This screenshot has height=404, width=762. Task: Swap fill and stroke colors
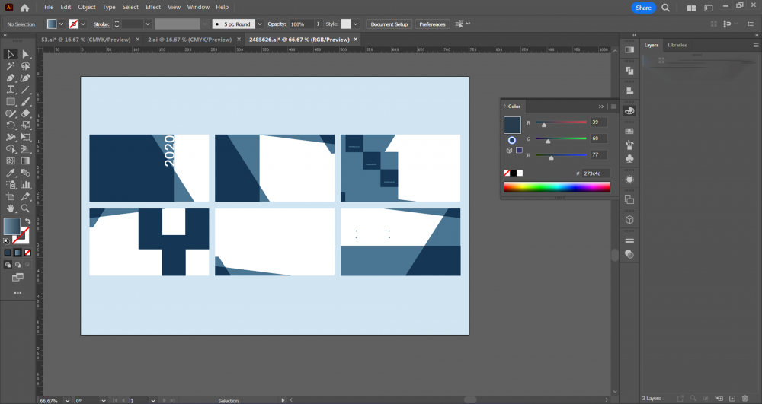click(x=27, y=221)
